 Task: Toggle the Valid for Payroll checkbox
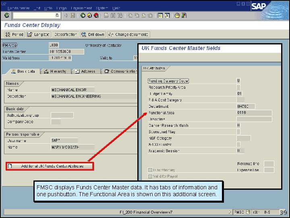click(150, 176)
